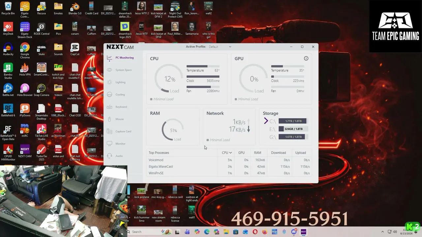Image resolution: width=422 pixels, height=237 pixels.
Task: Expand the C:\ drive in Storage
Action: pyautogui.click(x=266, y=121)
